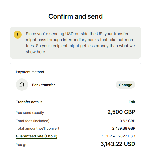Change the payment method
This screenshot has width=149, height=158.
click(126, 85)
